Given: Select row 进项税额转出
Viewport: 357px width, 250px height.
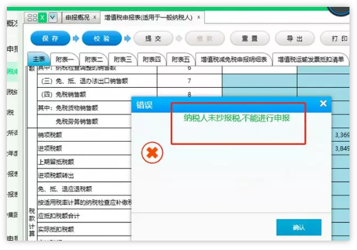Looking at the screenshot, I should coord(85,175).
